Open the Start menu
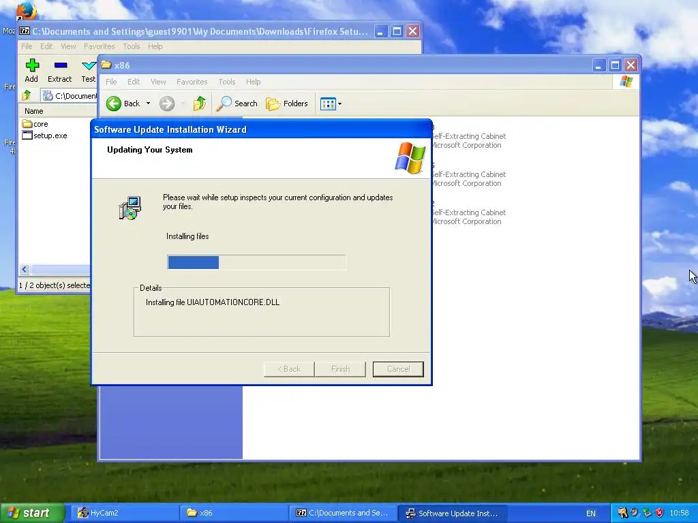Image resolution: width=698 pixels, height=523 pixels. pyautogui.click(x=33, y=513)
